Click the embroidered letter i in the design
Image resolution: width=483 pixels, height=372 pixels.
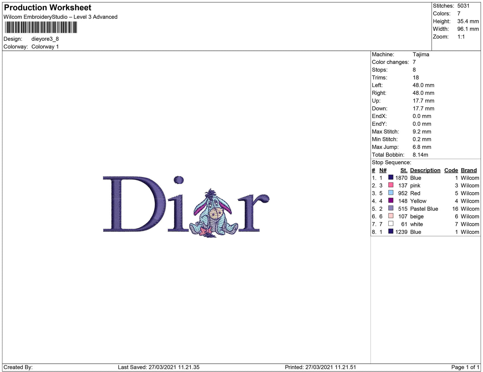(178, 203)
